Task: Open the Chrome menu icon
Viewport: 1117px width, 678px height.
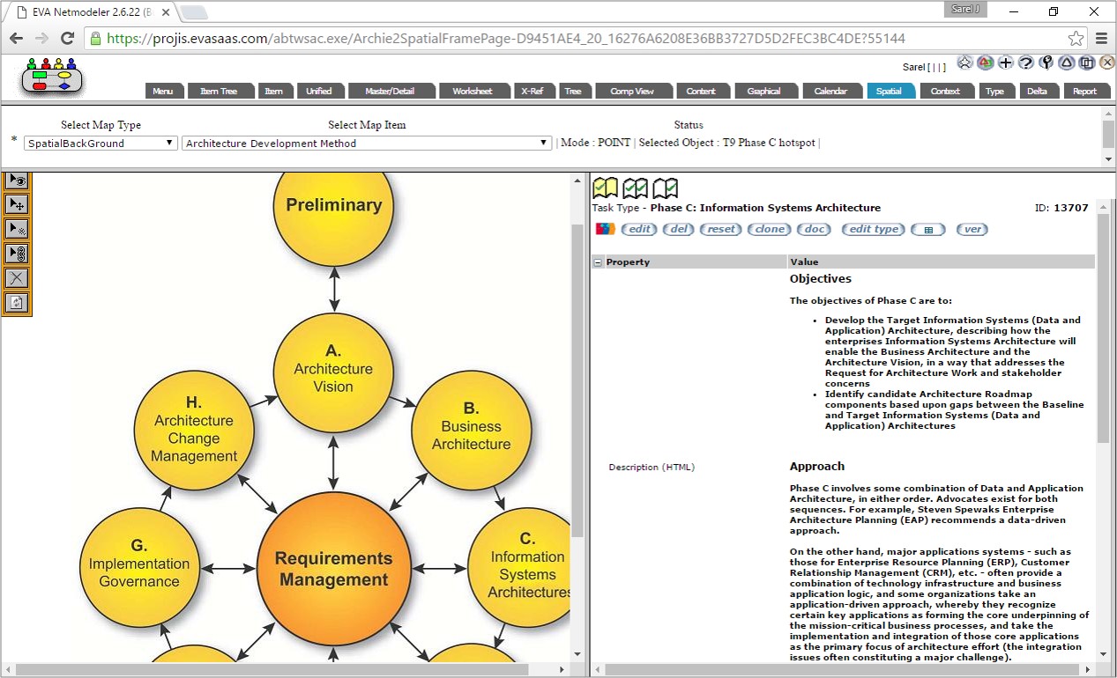Action: click(1101, 39)
